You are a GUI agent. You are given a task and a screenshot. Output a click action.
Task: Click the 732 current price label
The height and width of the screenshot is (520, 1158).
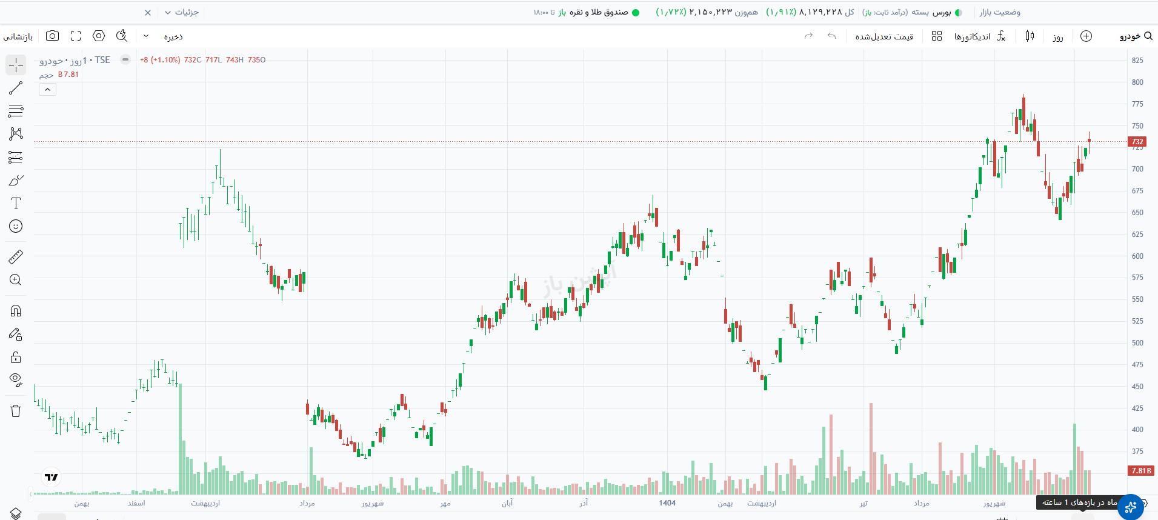1137,142
